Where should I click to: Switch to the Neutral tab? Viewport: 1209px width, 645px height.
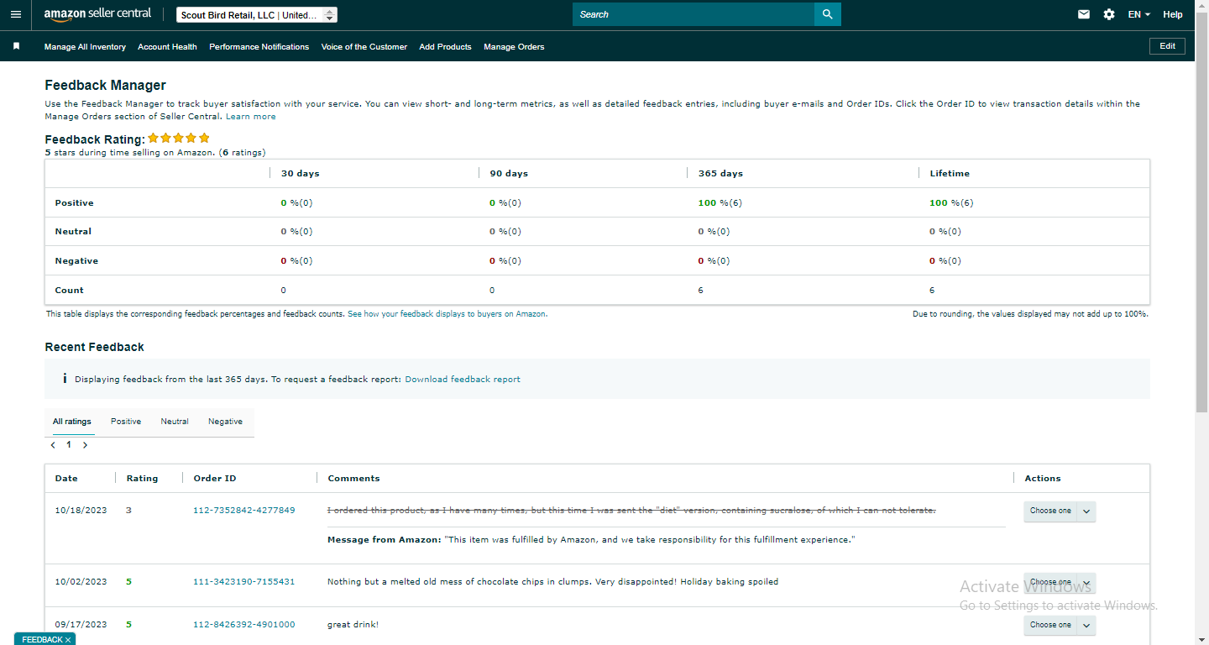pos(175,422)
